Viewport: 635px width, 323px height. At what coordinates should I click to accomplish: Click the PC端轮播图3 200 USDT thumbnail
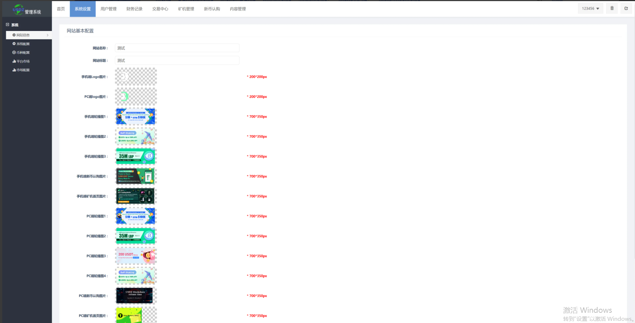pyautogui.click(x=136, y=256)
